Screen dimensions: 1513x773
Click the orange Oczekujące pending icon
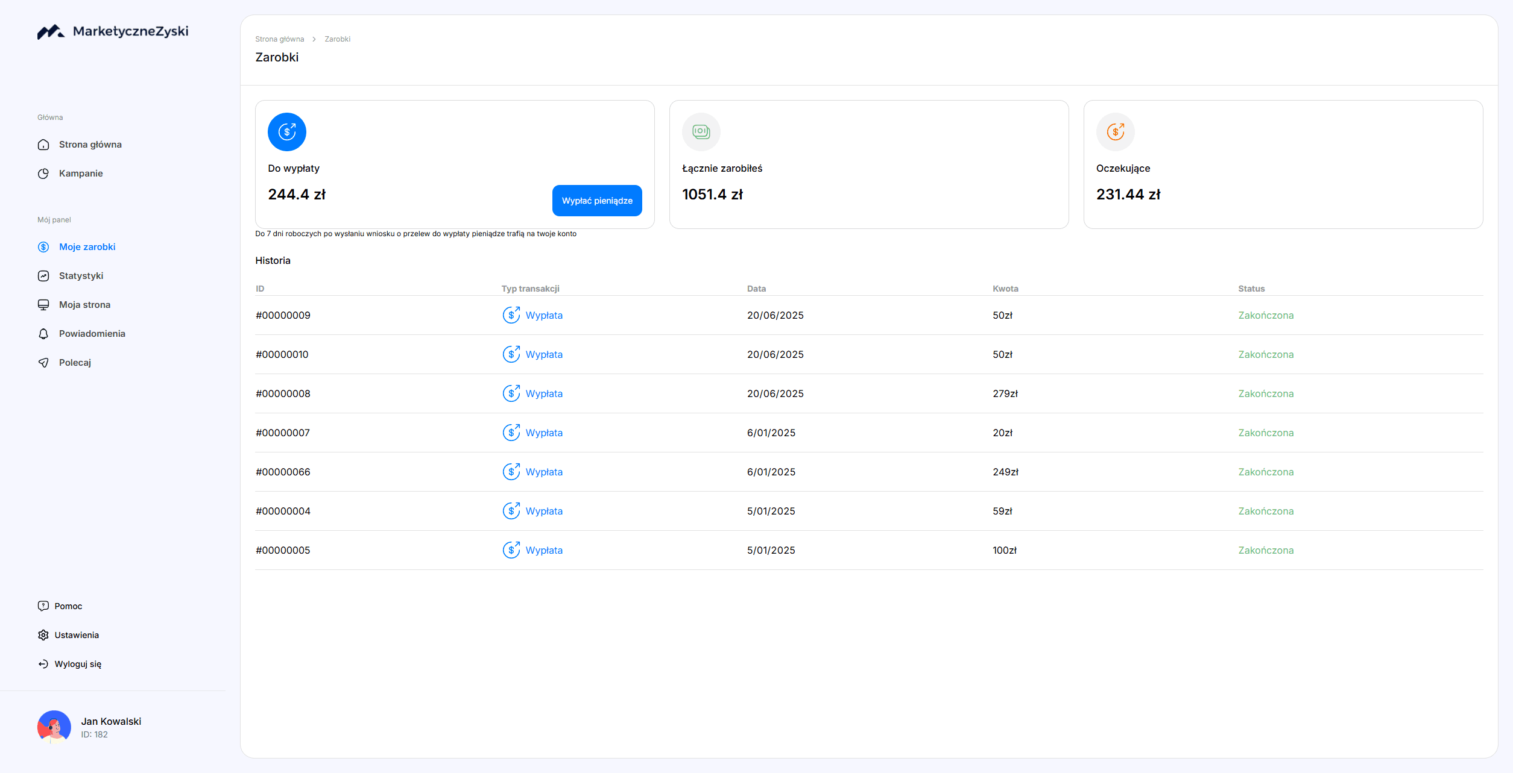pyautogui.click(x=1115, y=132)
